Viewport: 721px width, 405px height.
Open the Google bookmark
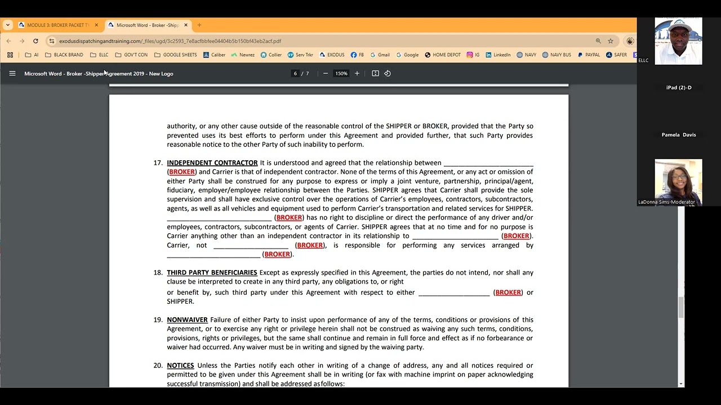click(x=407, y=55)
